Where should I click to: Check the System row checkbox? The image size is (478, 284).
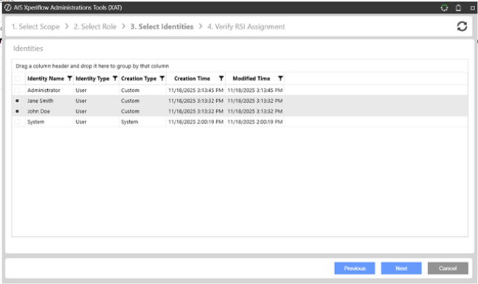(x=17, y=122)
